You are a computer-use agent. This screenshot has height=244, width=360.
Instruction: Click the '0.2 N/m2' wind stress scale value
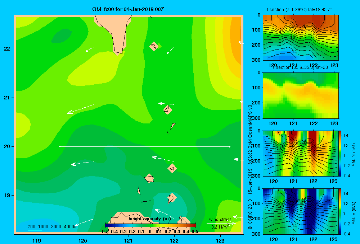click(x=220, y=227)
